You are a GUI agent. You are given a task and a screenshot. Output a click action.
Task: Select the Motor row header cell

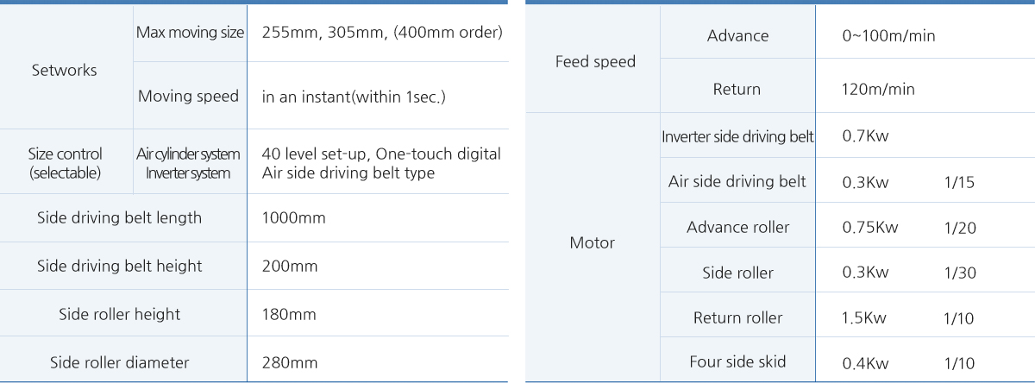point(593,243)
